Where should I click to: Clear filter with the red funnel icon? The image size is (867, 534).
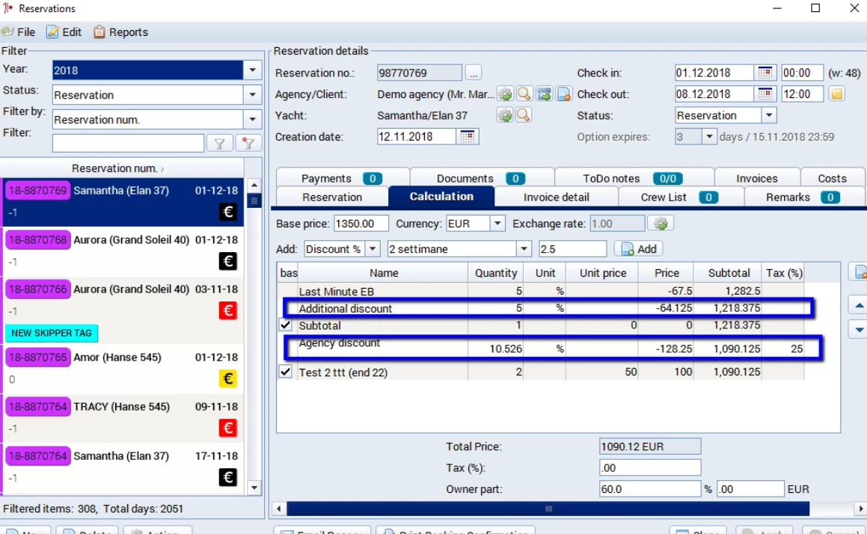click(248, 144)
